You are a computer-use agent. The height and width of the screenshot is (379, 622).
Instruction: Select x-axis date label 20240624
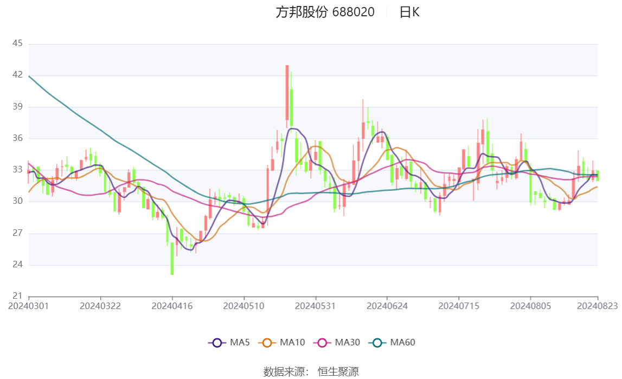point(387,306)
